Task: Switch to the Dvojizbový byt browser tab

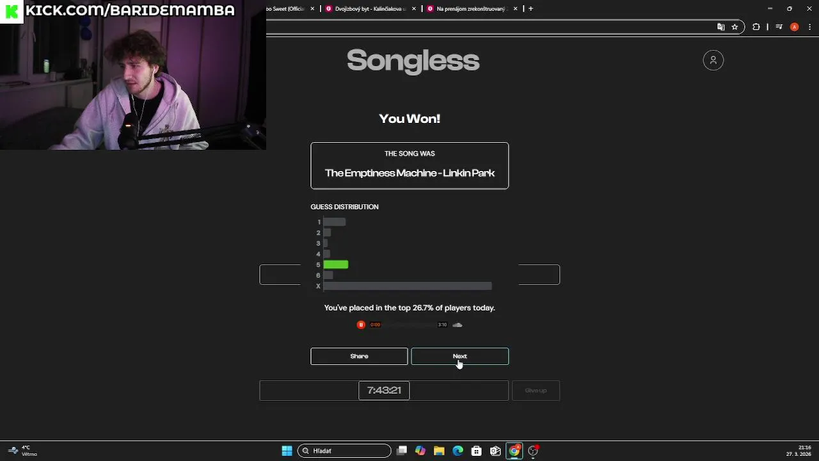Action: (371, 9)
